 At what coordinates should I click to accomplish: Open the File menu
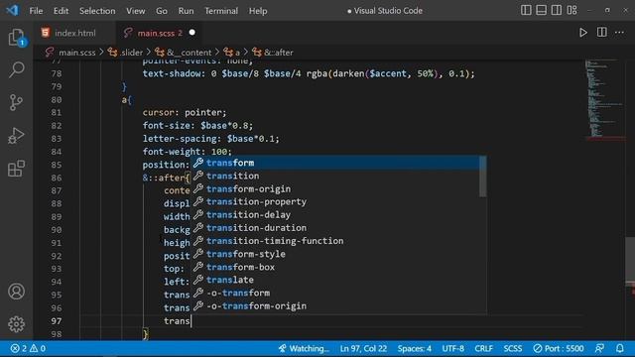point(36,11)
